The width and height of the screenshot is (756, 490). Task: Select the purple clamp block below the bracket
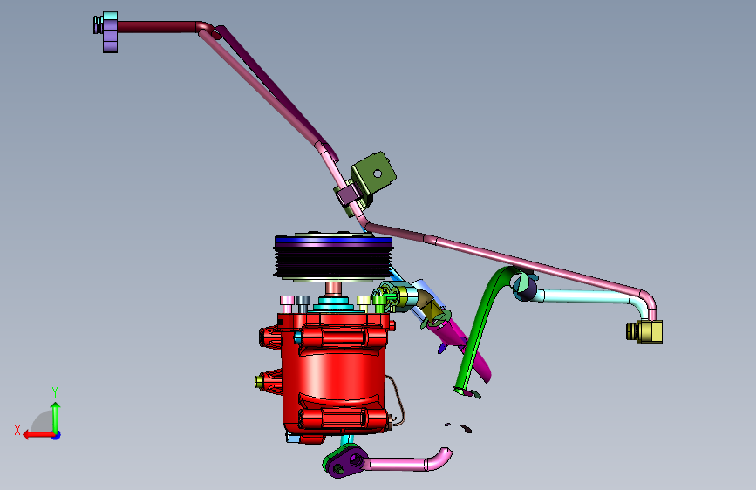tap(347, 195)
